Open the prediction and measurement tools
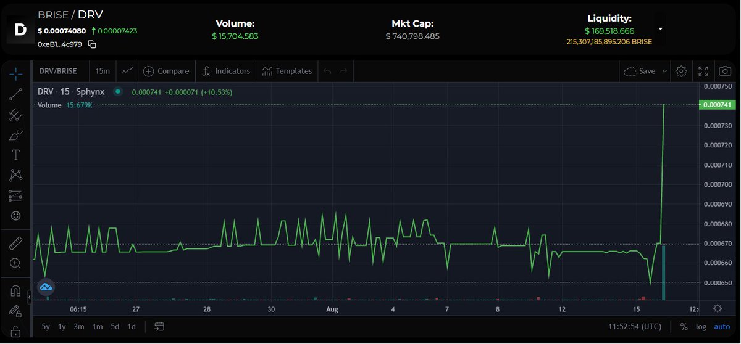The image size is (741, 344). coord(16,196)
